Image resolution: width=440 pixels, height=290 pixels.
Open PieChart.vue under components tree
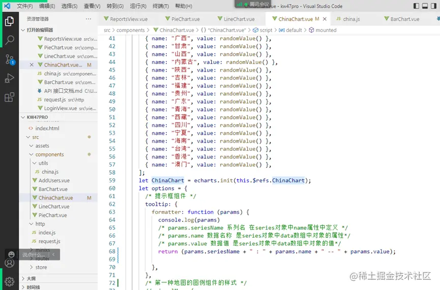coord(52,215)
